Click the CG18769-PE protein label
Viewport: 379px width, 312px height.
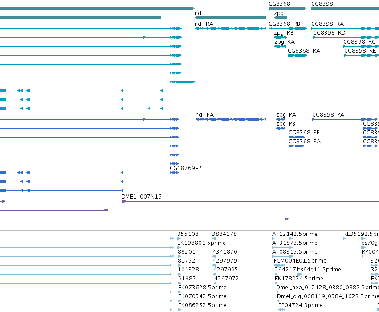(187, 168)
